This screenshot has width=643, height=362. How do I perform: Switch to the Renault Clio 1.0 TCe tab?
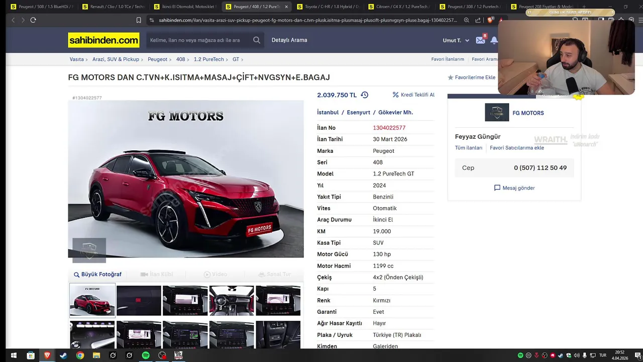[113, 7]
